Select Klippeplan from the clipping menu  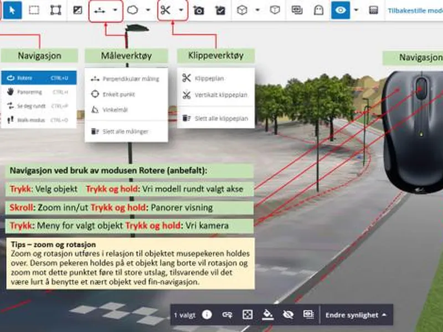pos(216,78)
